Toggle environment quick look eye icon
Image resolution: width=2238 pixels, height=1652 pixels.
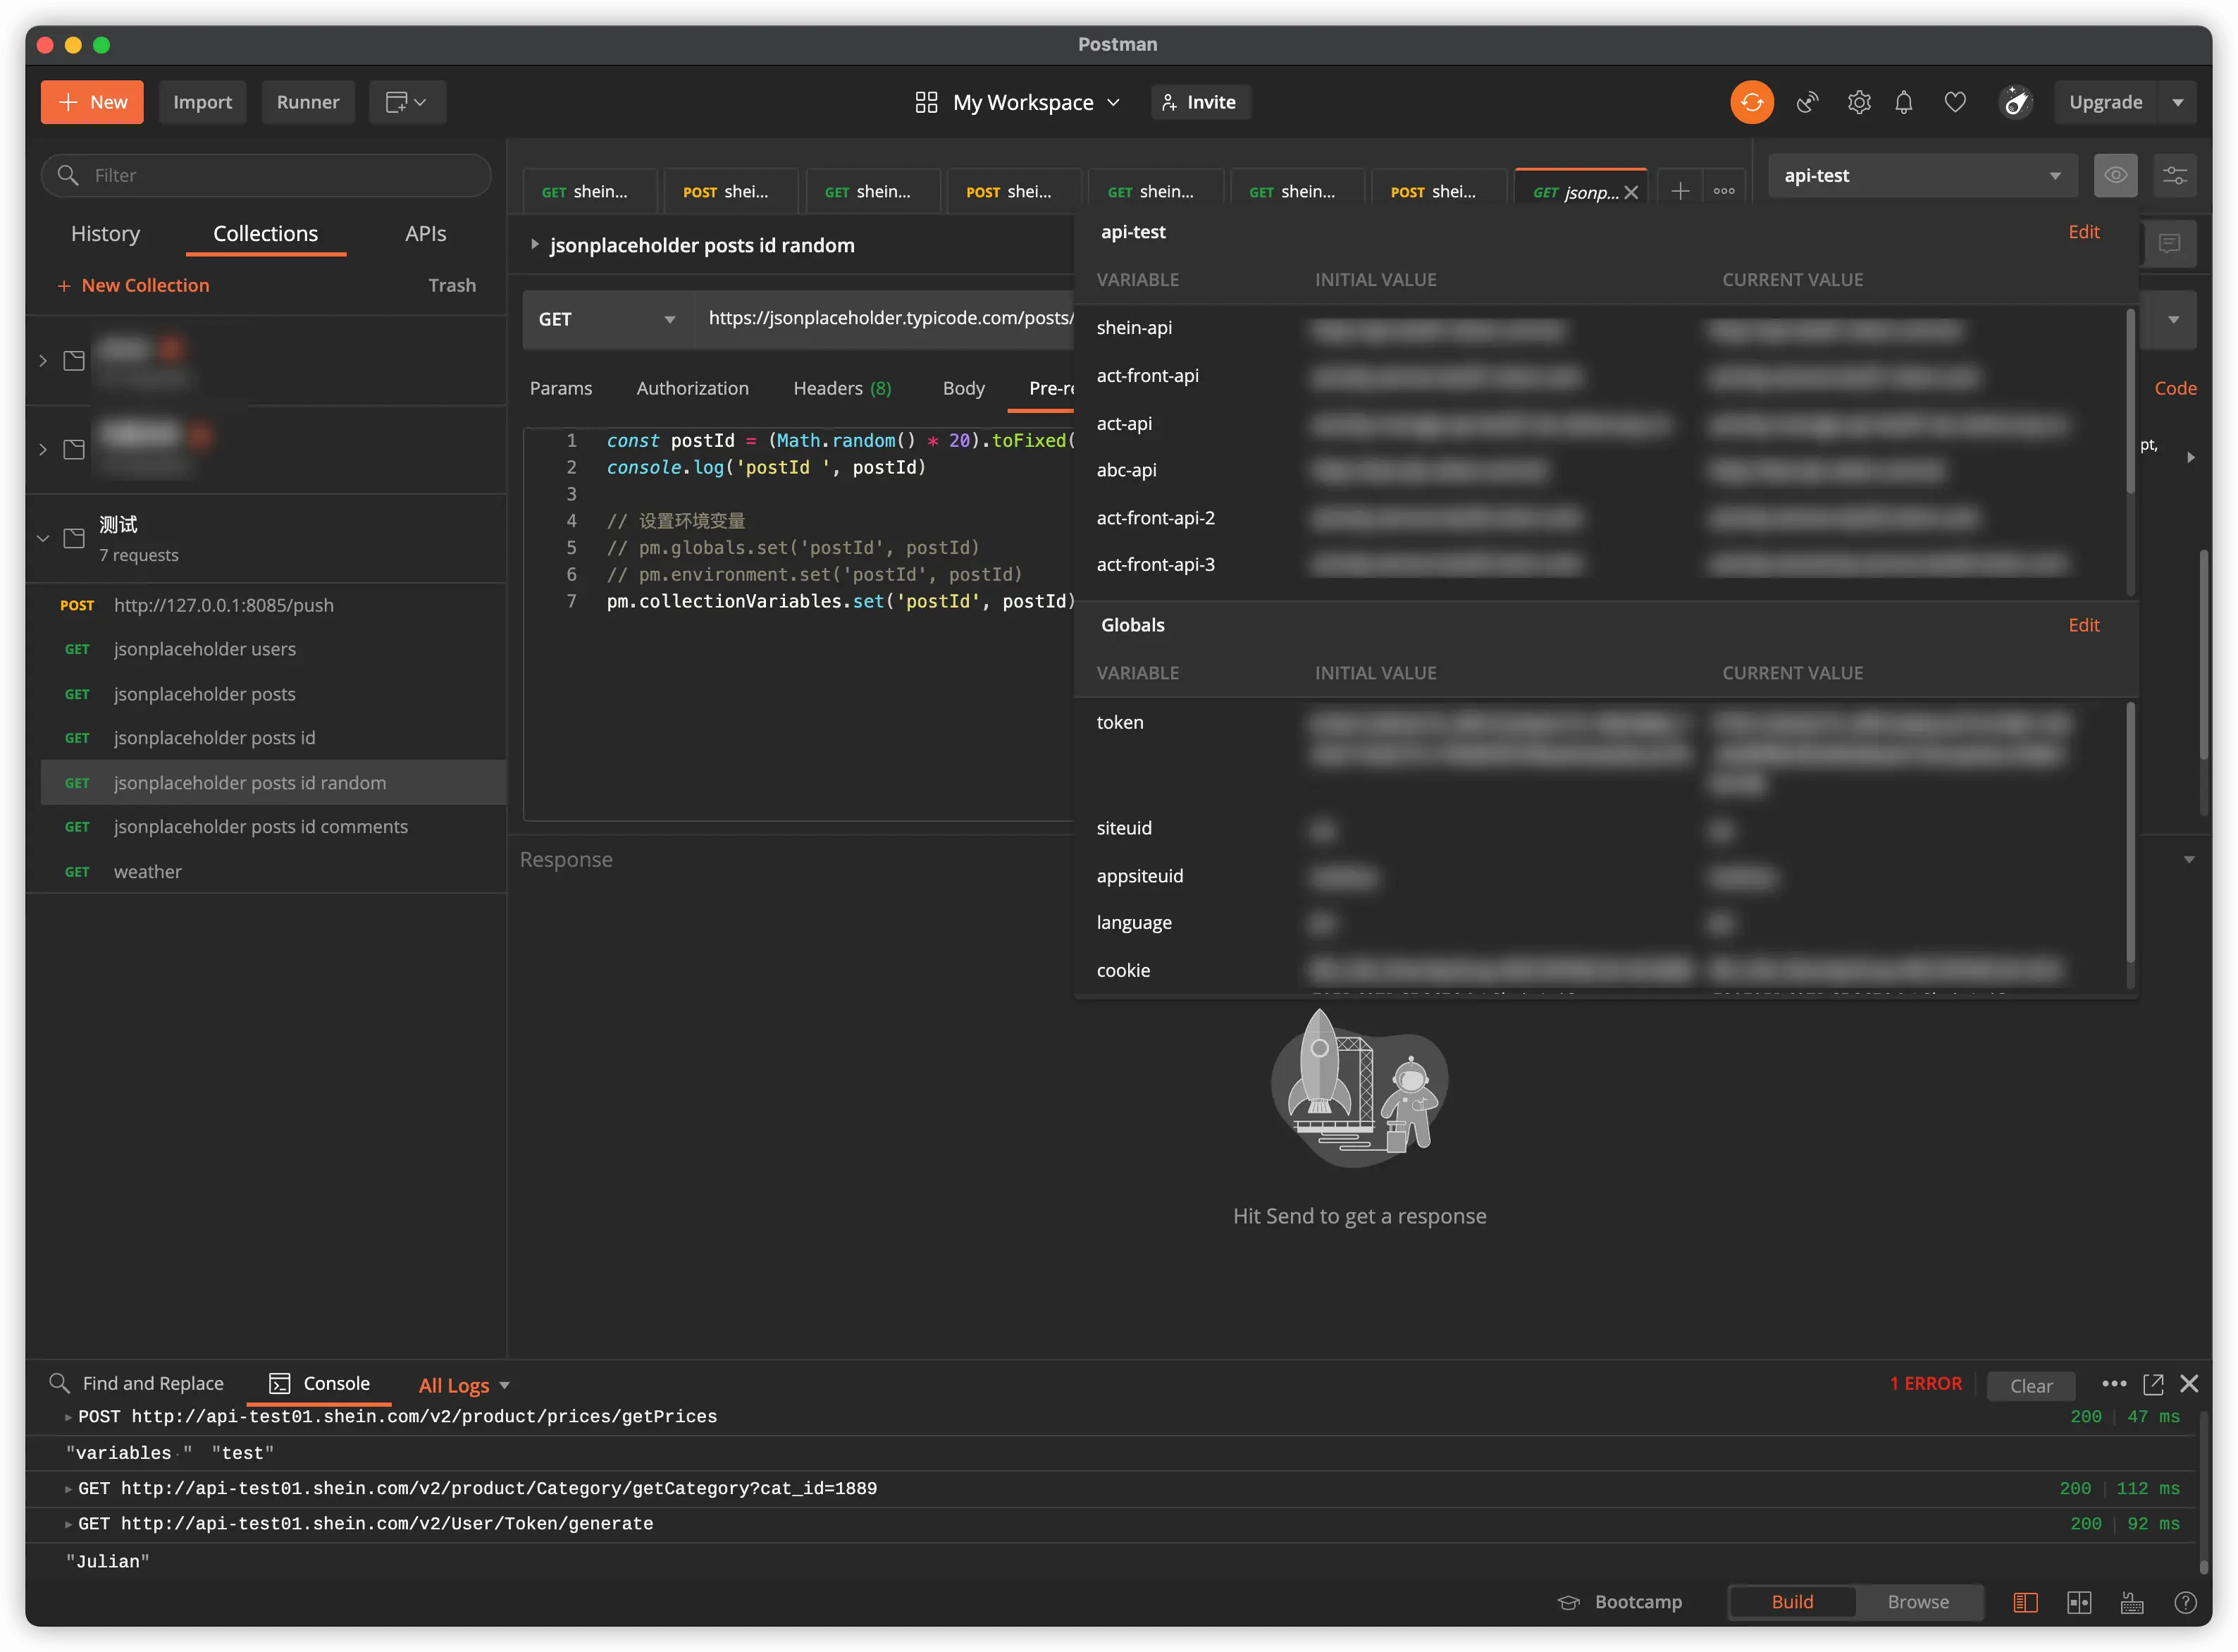[x=2115, y=175]
